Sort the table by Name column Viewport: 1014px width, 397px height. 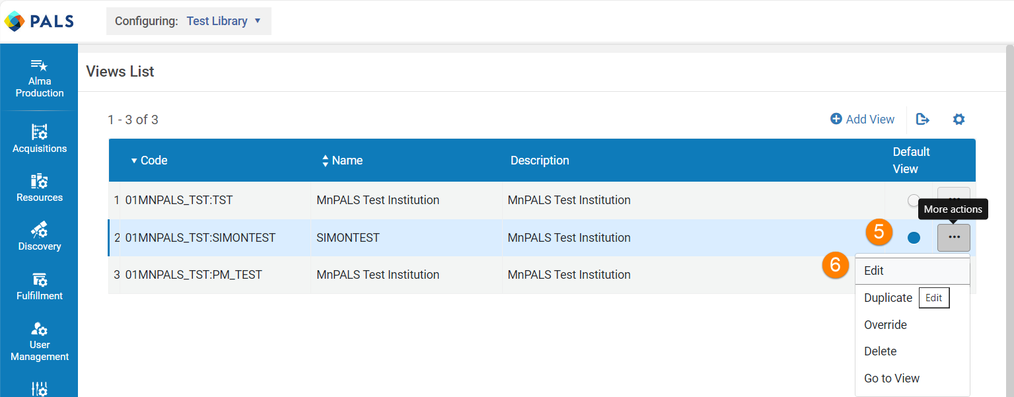coord(342,161)
